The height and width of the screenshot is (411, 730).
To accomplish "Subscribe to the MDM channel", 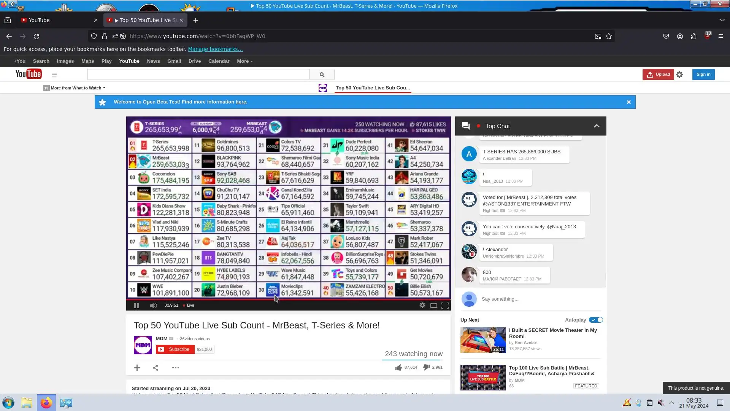I will pyautogui.click(x=175, y=349).
